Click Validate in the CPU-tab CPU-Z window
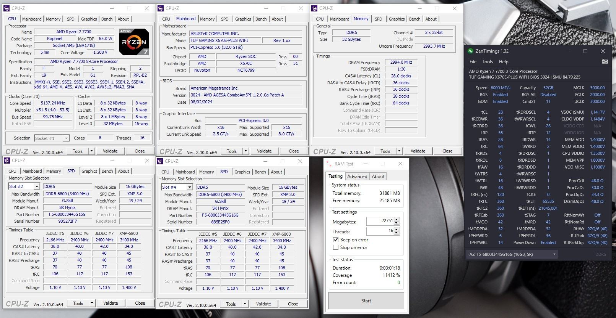The width and height of the screenshot is (616, 318). tap(110, 151)
